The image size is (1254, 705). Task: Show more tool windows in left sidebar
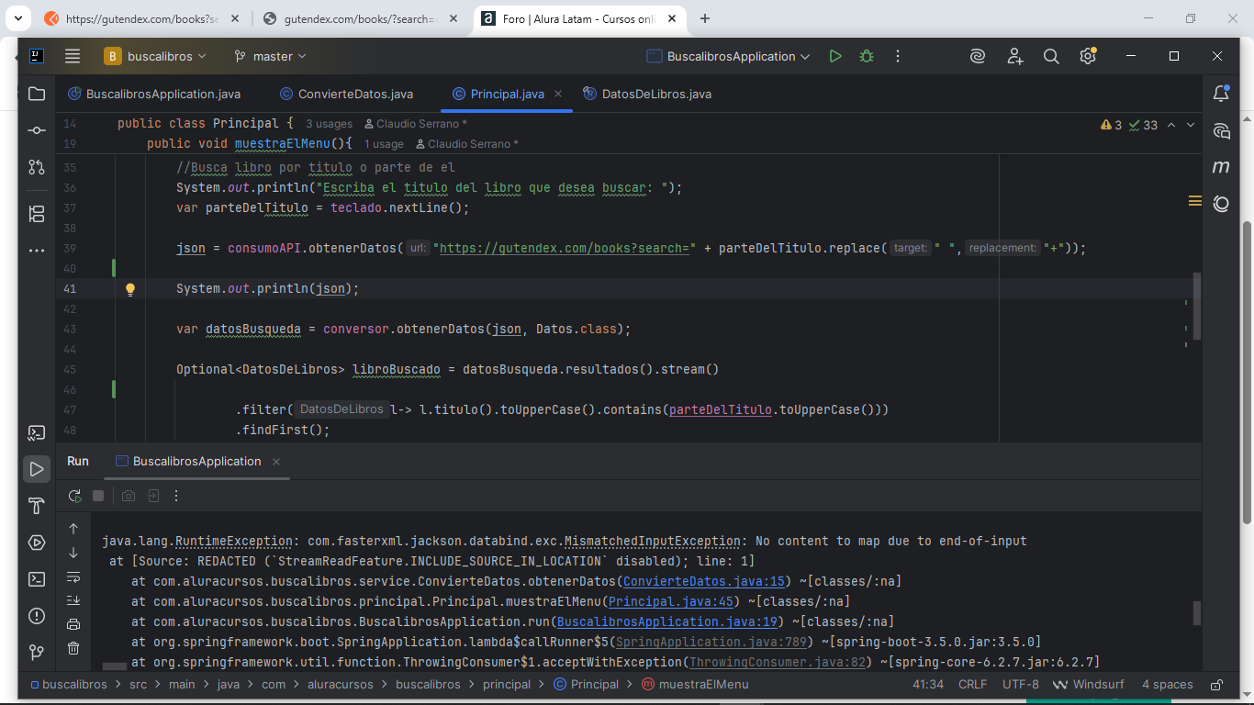(37, 250)
